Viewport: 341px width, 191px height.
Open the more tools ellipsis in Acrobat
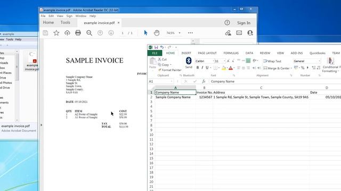click(x=190, y=33)
